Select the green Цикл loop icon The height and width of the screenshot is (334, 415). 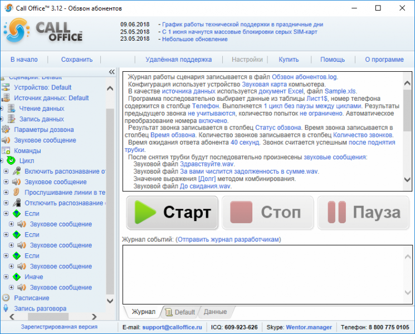[11, 160]
